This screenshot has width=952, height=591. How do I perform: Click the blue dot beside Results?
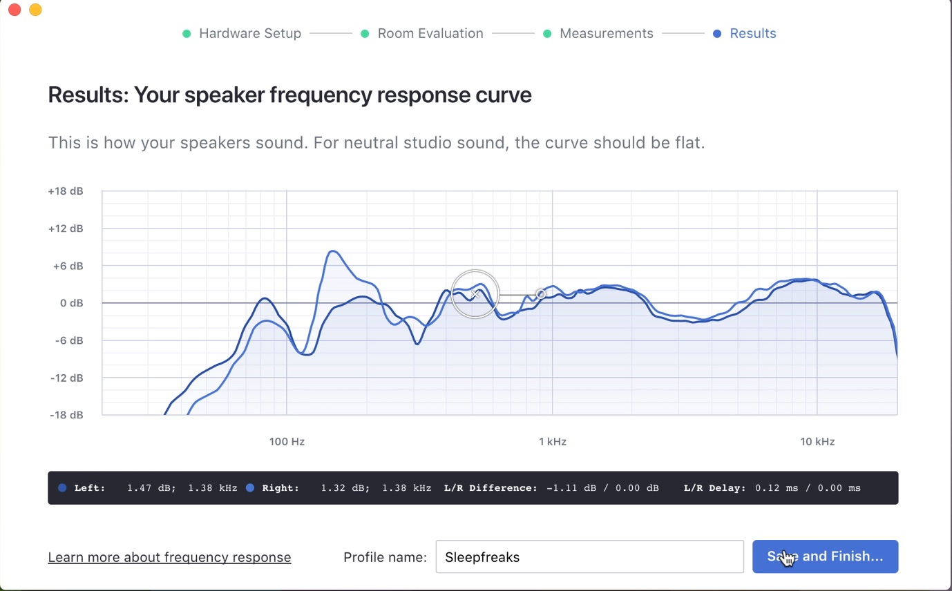[x=717, y=33]
